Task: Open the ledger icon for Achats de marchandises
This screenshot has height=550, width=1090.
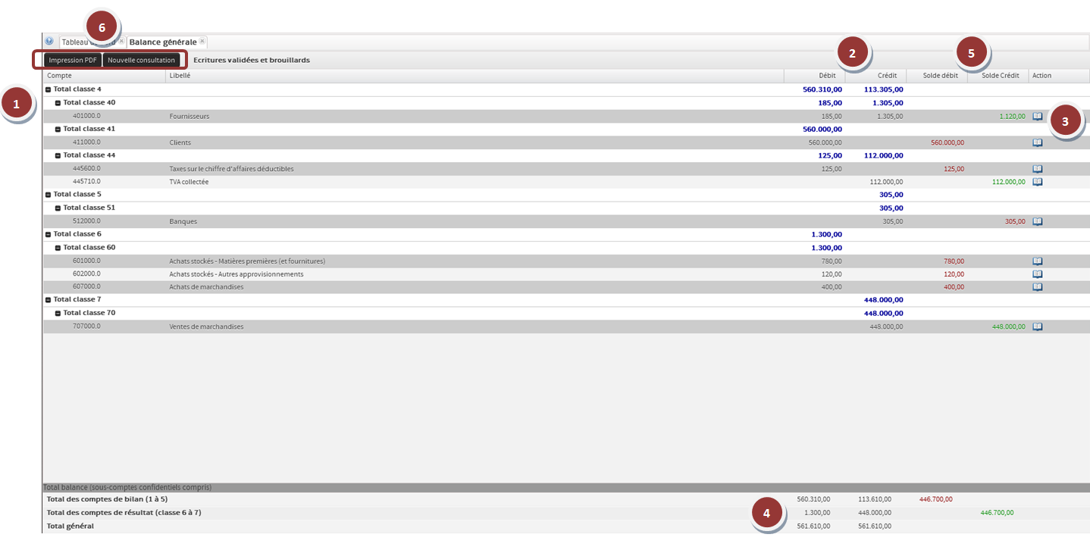Action: point(1038,286)
